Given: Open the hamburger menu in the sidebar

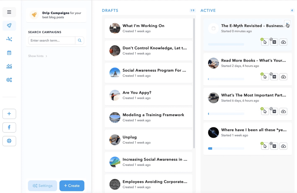Looking at the screenshot, I should [9, 12].
